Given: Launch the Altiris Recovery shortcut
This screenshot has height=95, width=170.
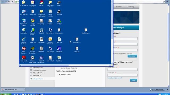Looking at the screenshot, I should pyautogui.click(x=24, y=50).
